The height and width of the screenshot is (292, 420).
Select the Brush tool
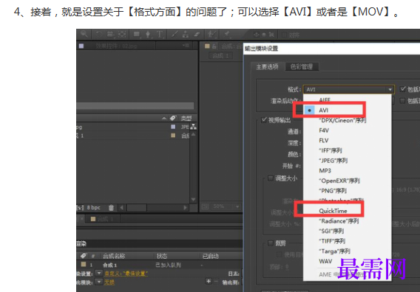(175, 34)
